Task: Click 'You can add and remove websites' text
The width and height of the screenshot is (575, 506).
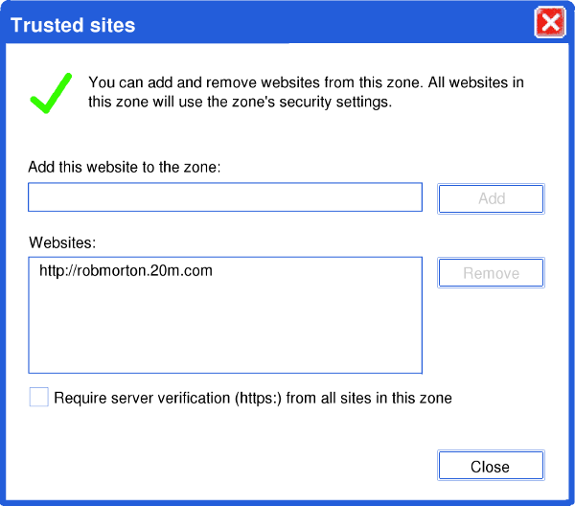Action: click(204, 82)
